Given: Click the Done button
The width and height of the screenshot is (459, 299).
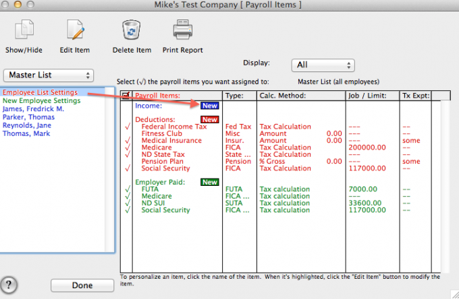Looking at the screenshot, I should click(82, 286).
